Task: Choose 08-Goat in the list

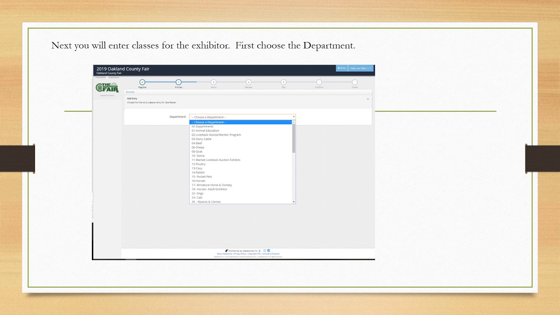Action: click(241, 151)
